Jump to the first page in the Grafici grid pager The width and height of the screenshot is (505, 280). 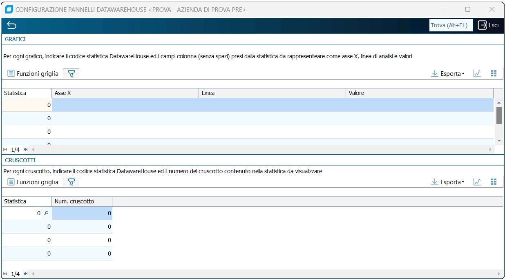click(5, 150)
